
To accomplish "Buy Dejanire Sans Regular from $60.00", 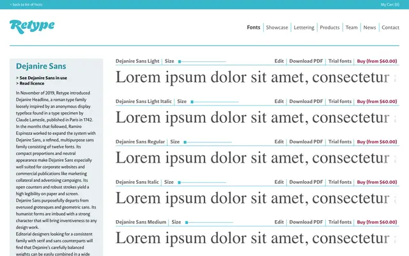I will click(x=377, y=142).
